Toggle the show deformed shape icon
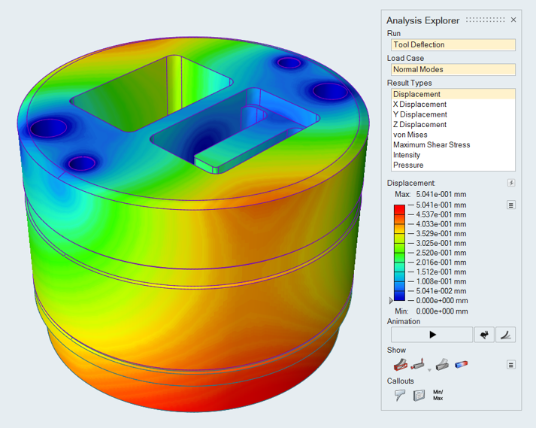This screenshot has height=428, width=536. tap(399, 365)
